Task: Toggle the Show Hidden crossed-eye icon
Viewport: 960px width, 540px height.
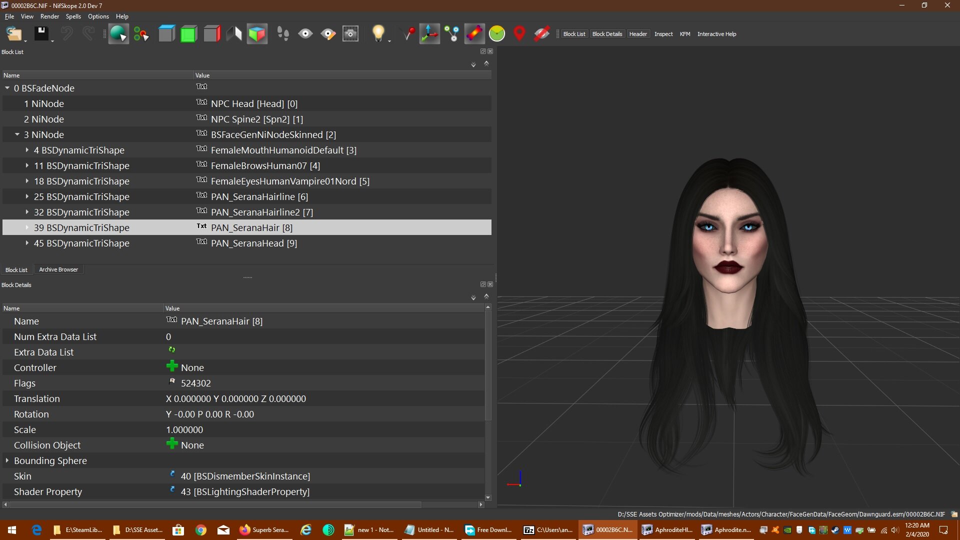Action: [541, 34]
